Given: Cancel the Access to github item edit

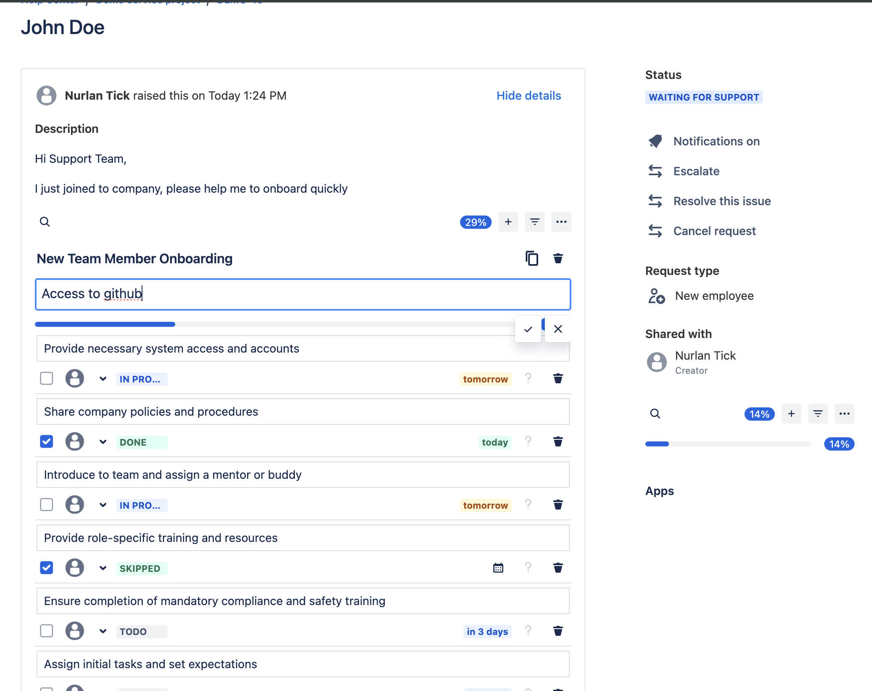Looking at the screenshot, I should coord(558,329).
